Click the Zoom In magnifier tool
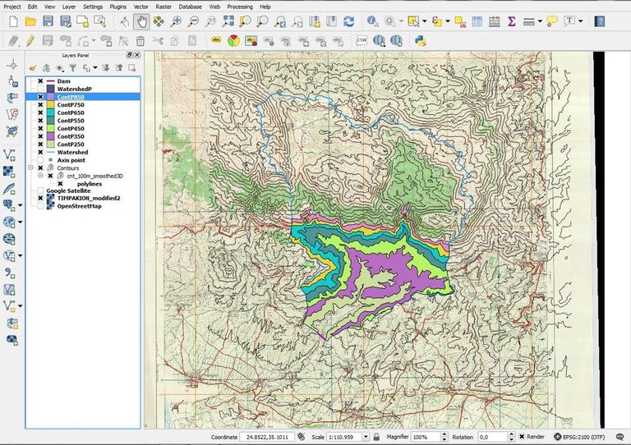This screenshot has width=631, height=445. pyautogui.click(x=176, y=21)
